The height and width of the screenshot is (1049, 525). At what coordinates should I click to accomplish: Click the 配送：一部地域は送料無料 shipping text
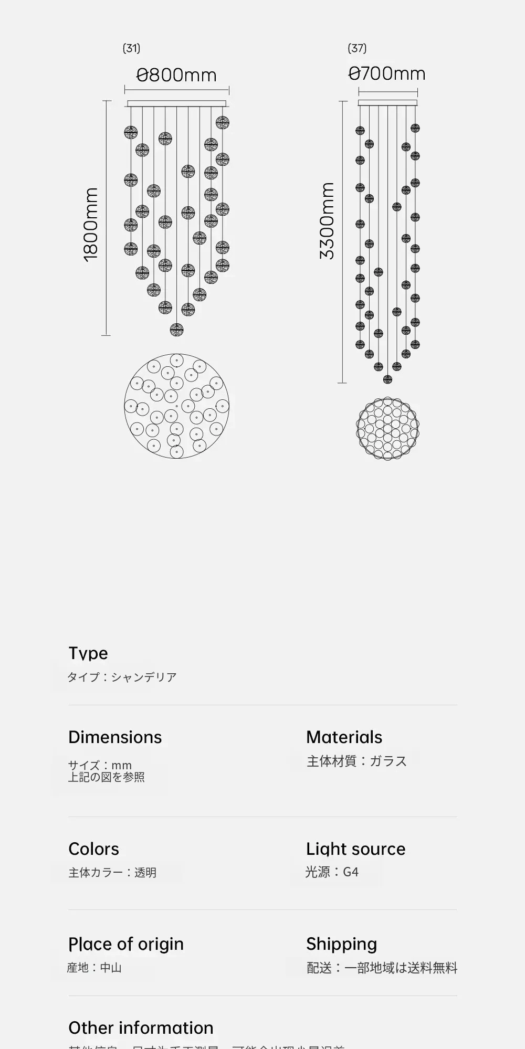[382, 968]
